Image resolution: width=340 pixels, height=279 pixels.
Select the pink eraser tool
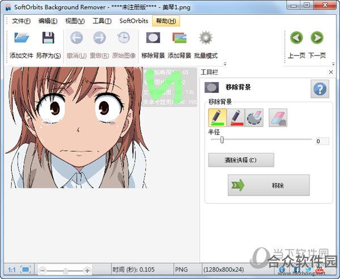click(278, 118)
